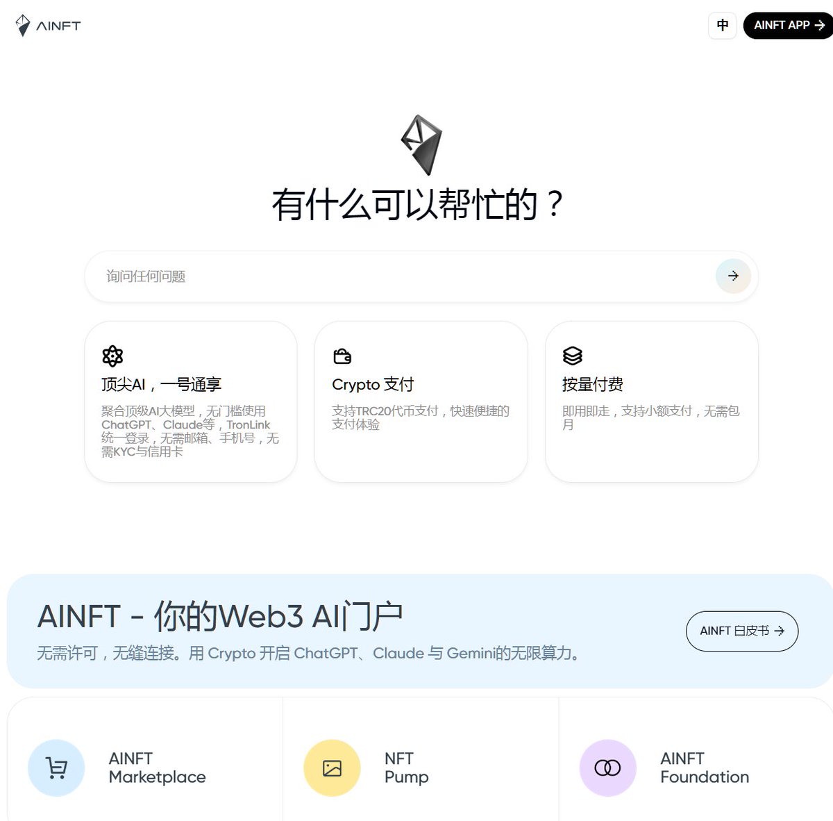The height and width of the screenshot is (821, 833).
Task: Focus the 询问任何问题 input field
Action: pyautogui.click(x=403, y=276)
